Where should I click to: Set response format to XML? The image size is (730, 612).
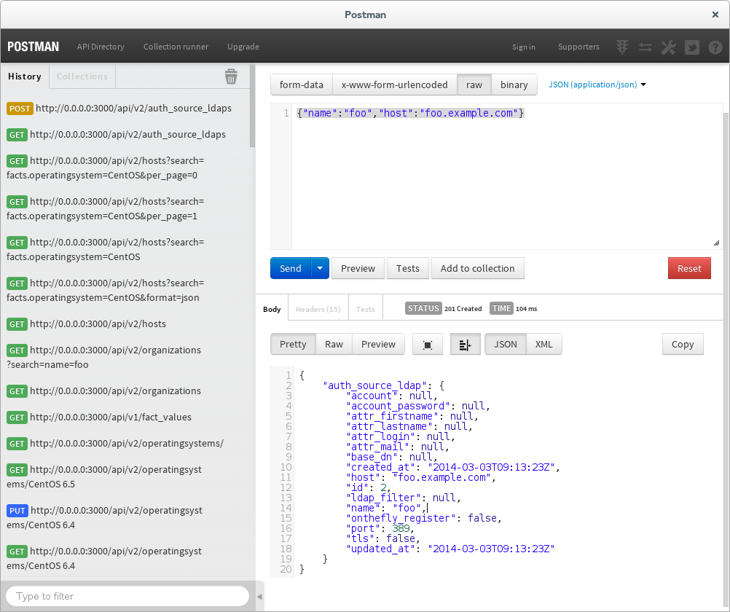(x=543, y=344)
